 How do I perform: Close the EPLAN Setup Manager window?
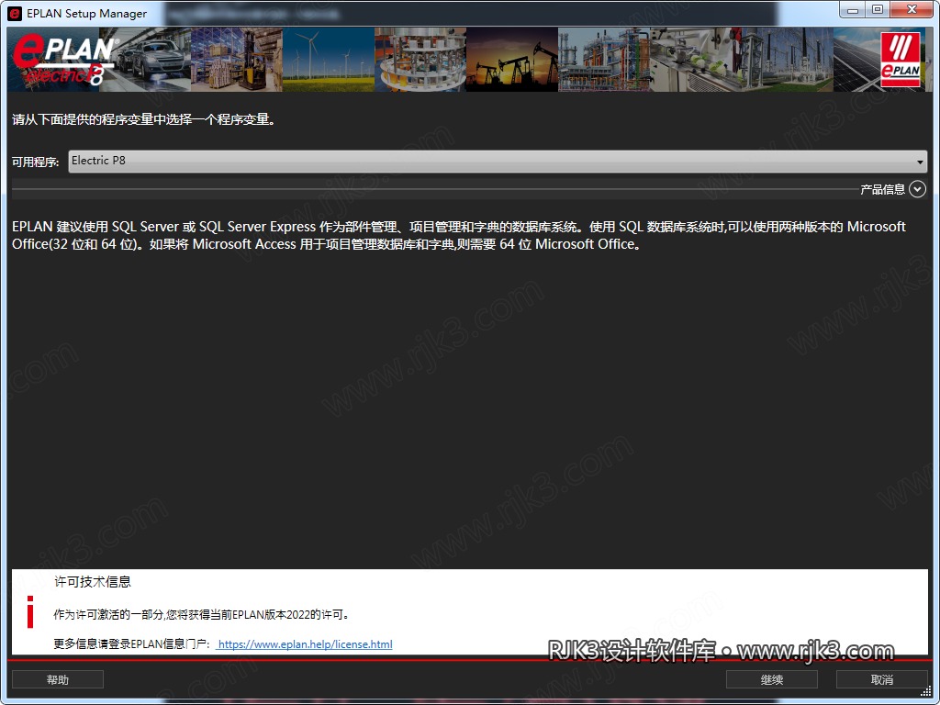[x=912, y=10]
